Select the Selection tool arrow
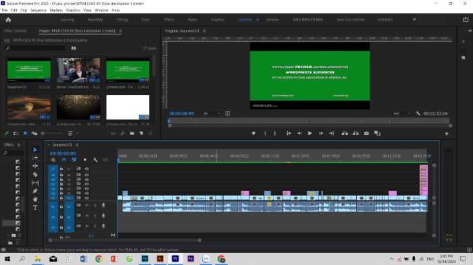This screenshot has height=265, width=473. tap(35, 150)
